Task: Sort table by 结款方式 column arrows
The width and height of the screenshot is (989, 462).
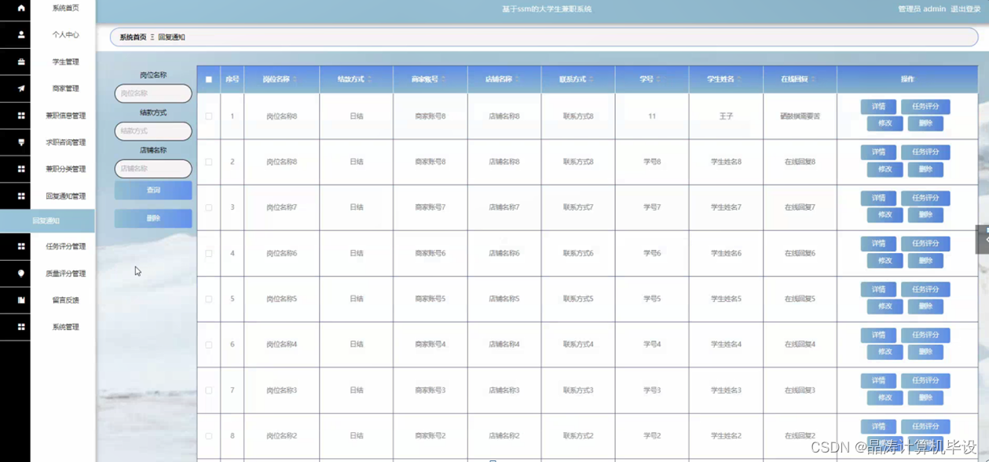Action: click(x=370, y=79)
